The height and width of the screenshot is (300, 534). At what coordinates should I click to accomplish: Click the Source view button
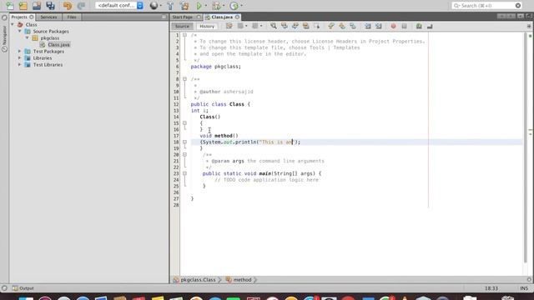tap(182, 26)
